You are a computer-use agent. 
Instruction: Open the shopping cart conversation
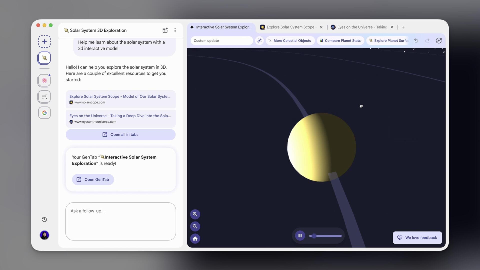point(44,97)
